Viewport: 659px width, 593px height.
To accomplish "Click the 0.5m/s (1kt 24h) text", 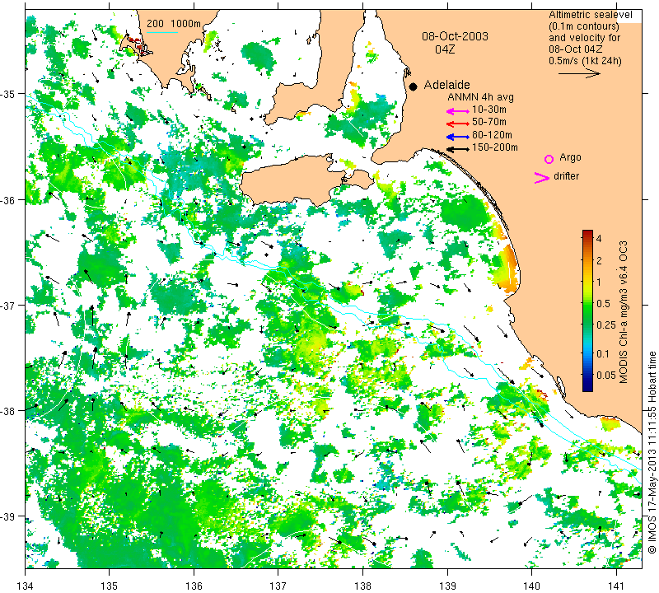I will (x=585, y=60).
